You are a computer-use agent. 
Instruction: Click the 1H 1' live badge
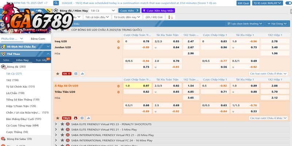67,74
